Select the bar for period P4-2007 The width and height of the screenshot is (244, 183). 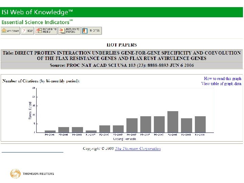click(x=132, y=125)
